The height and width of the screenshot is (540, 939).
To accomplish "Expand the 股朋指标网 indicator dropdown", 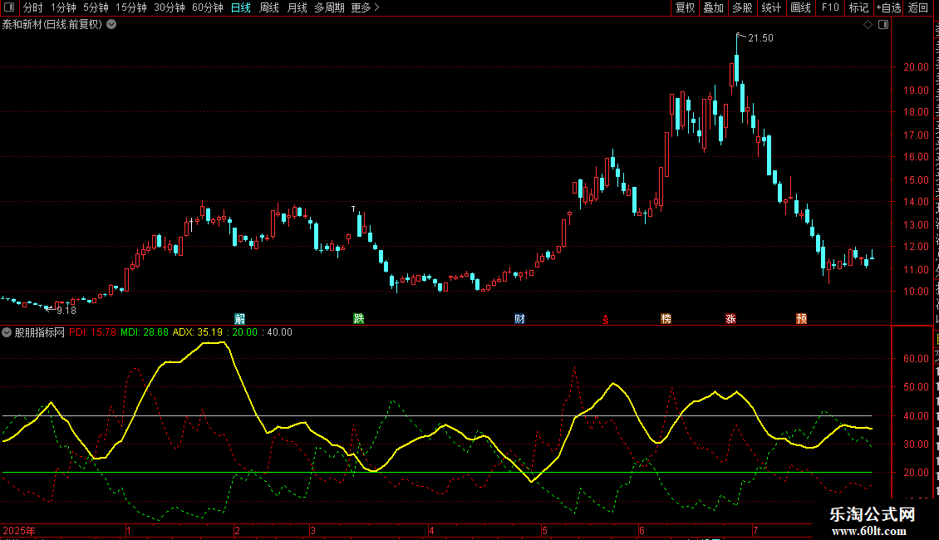I will tap(7, 332).
